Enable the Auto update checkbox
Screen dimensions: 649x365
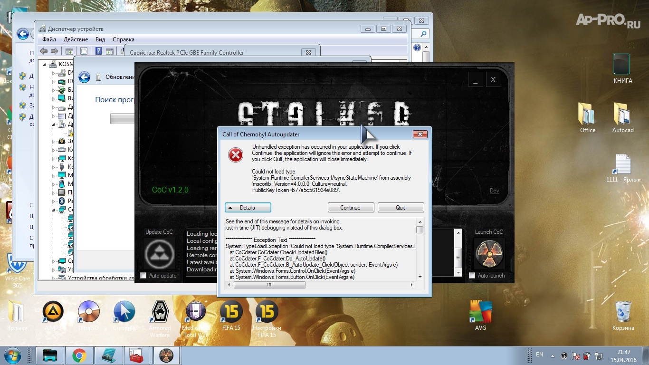pos(143,276)
